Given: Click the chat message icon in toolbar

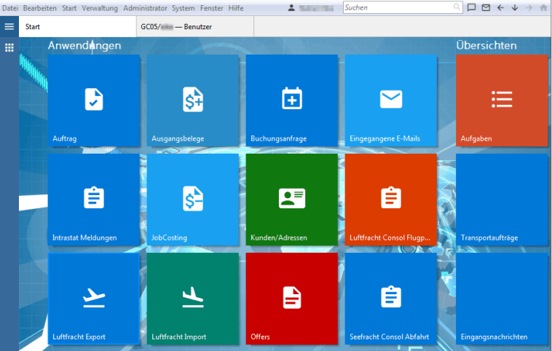Looking at the screenshot, I should pyautogui.click(x=471, y=7).
